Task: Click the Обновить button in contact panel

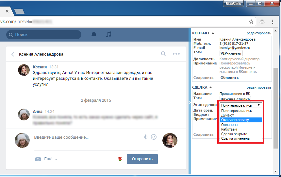Action: point(229,78)
